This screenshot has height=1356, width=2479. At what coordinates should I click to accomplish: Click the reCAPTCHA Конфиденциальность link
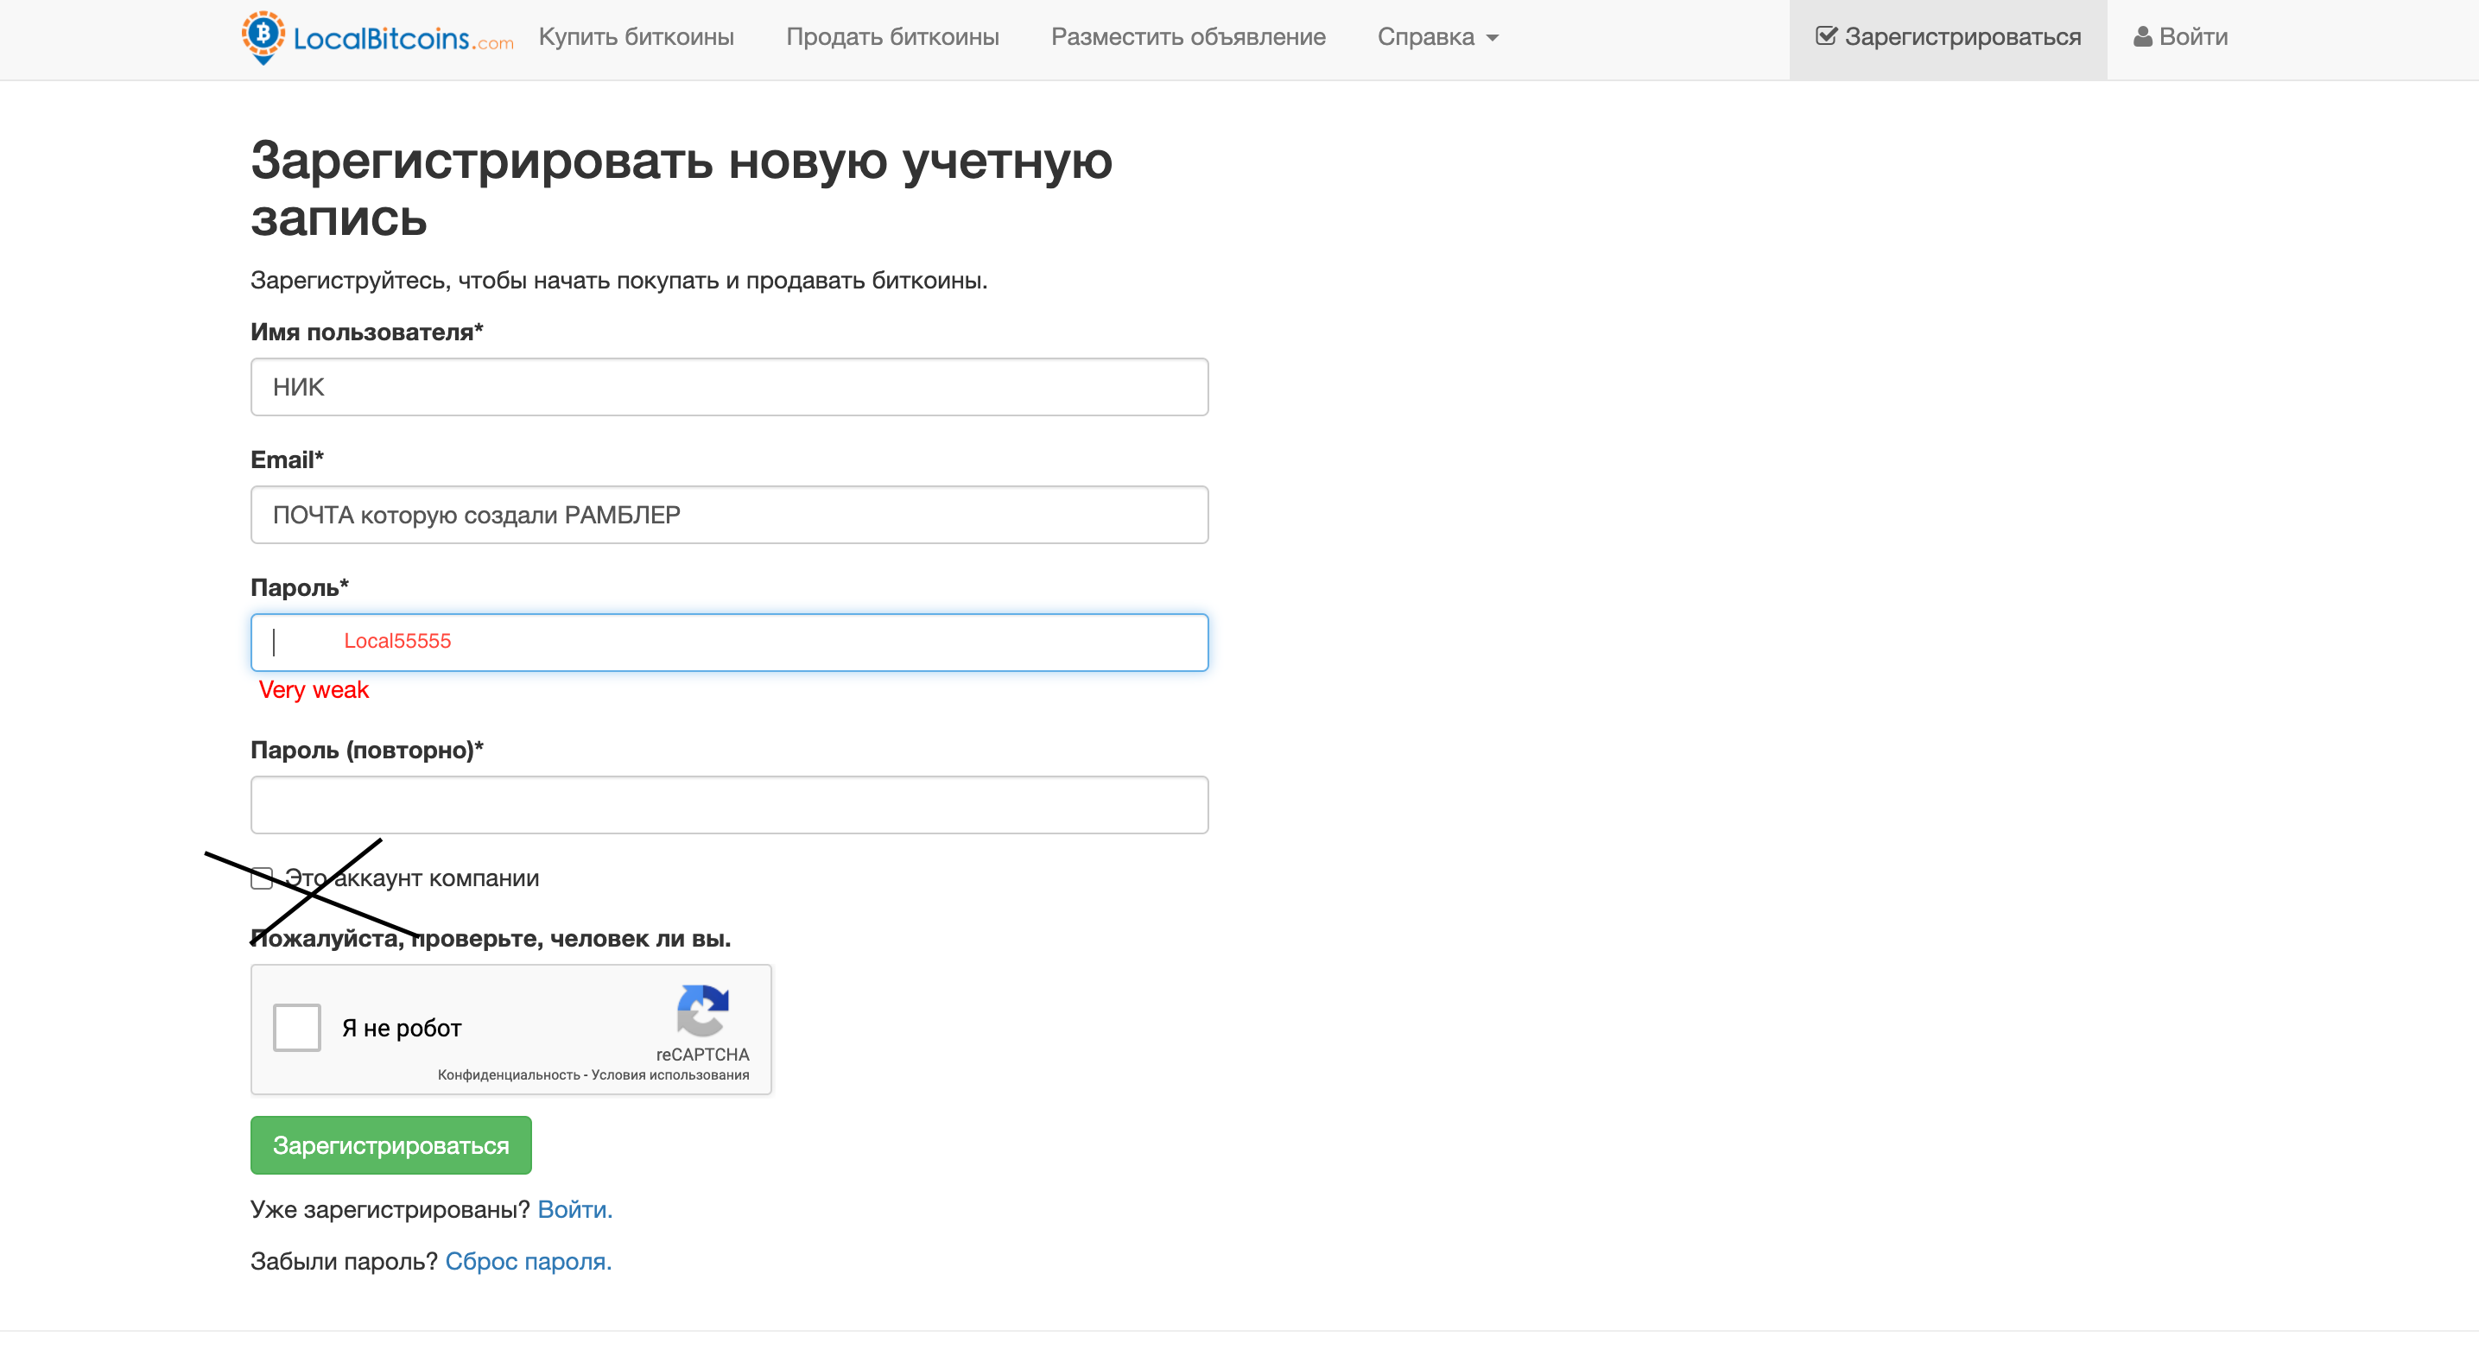pyautogui.click(x=508, y=1075)
